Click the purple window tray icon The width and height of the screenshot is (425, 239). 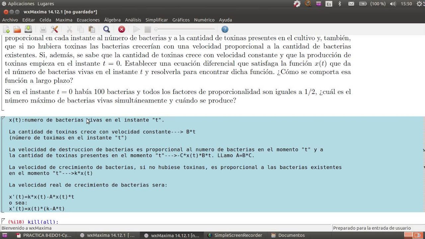point(319,4)
